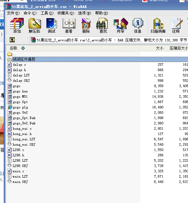
Task: Click the delay.h file icon
Action: [9, 70]
